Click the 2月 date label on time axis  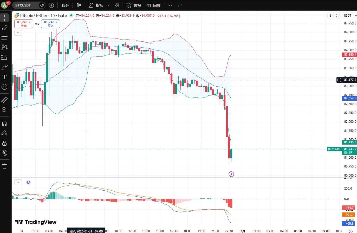[243, 231]
